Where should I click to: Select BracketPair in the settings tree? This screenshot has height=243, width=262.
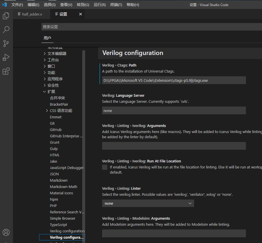[x=59, y=104]
